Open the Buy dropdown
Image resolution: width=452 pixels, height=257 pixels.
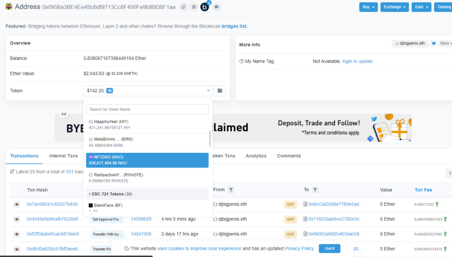368,7
